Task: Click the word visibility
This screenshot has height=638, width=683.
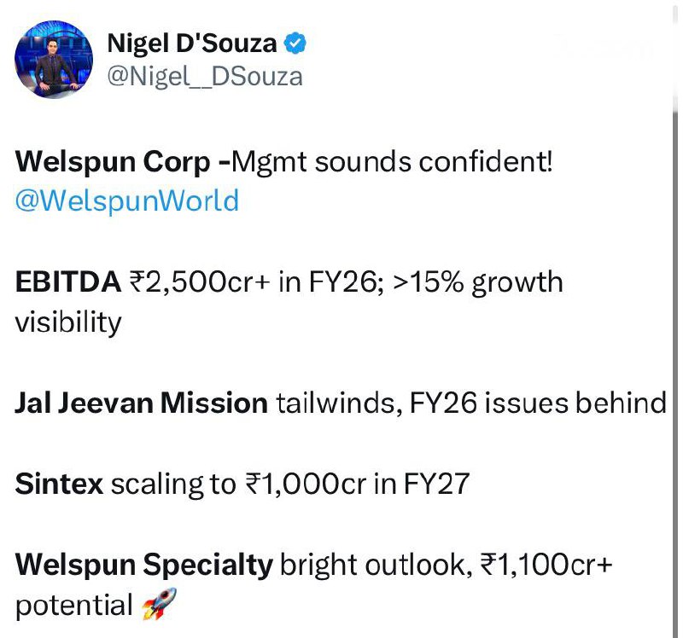Action: pyautogui.click(x=68, y=323)
